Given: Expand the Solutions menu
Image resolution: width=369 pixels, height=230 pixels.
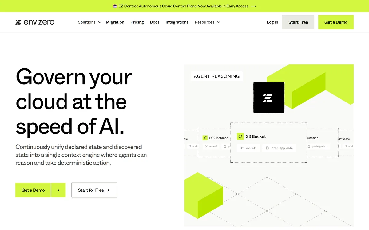Looking at the screenshot, I should [89, 22].
